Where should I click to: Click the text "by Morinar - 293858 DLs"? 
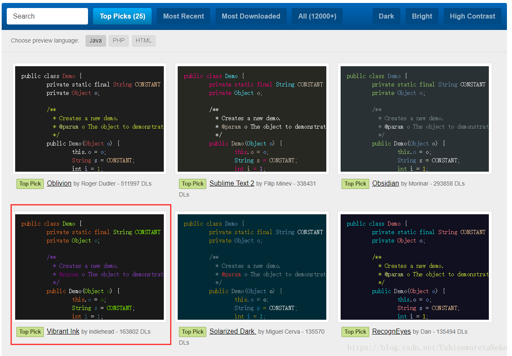[x=433, y=184]
